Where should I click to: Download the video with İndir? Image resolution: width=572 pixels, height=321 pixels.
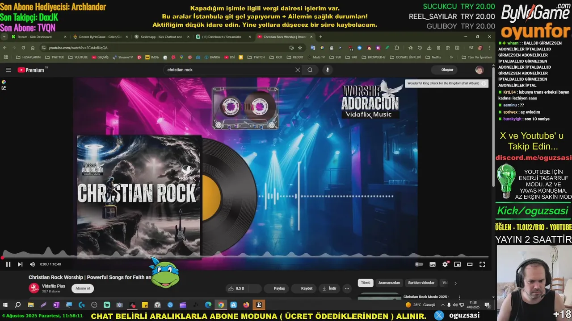329,288
